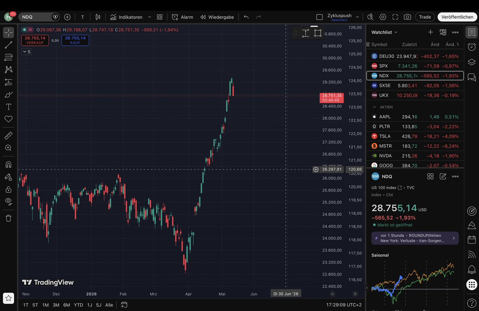Select the crosshair cursor tool

tap(8, 32)
